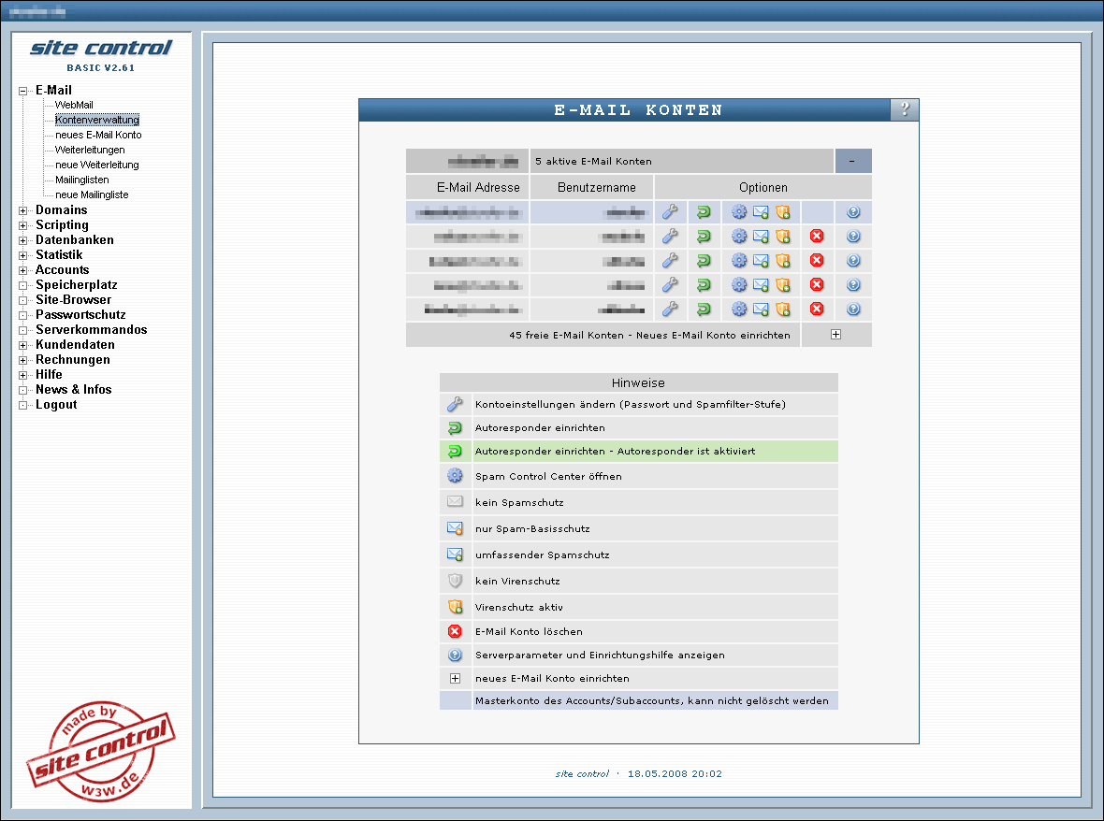Click the virus shield icon in fourth account row
The height and width of the screenshot is (821, 1104).
pos(782,285)
